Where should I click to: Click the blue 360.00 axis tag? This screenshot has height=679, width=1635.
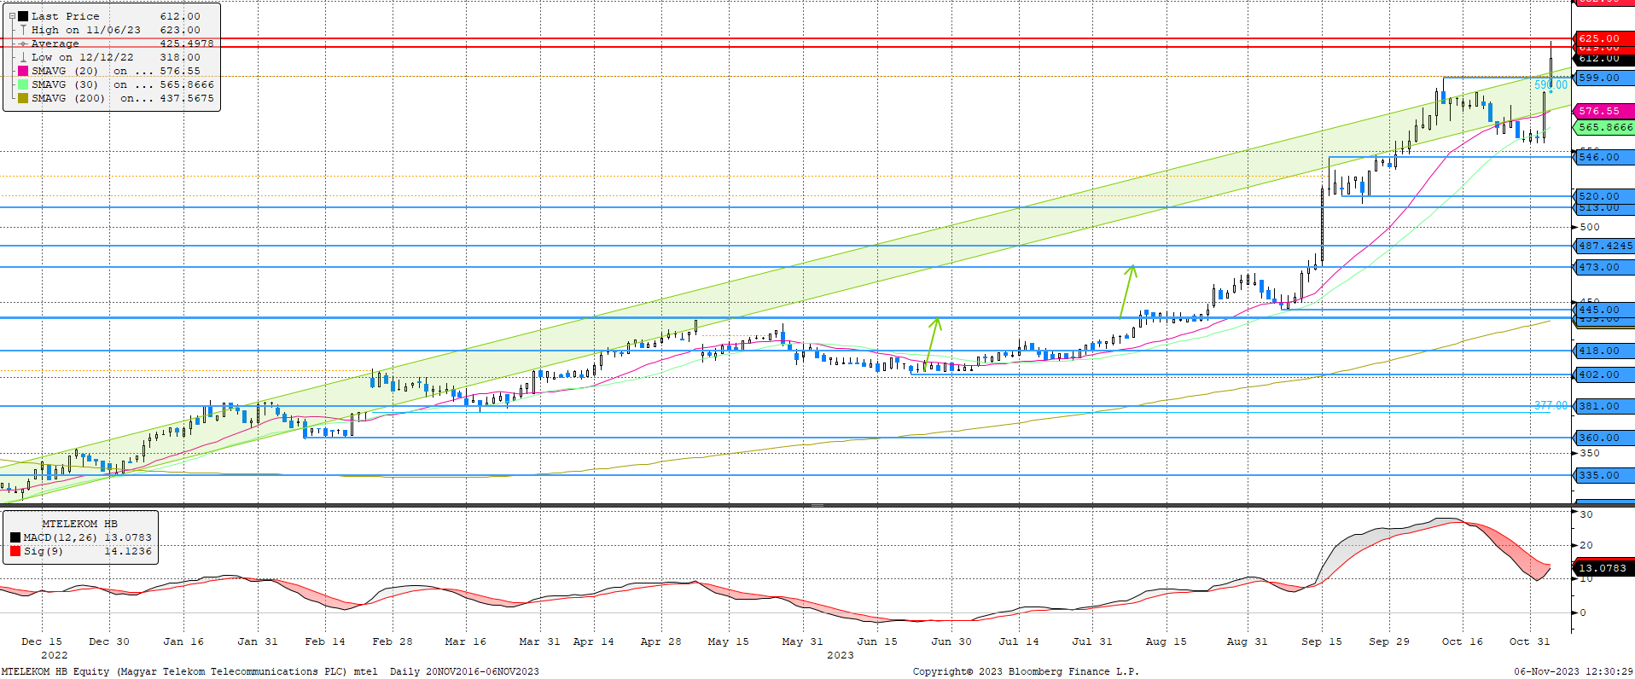coord(1603,438)
